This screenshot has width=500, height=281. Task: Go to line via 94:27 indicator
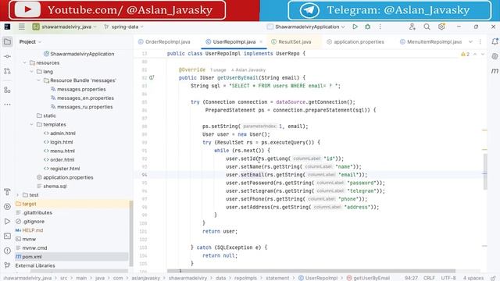411,278
